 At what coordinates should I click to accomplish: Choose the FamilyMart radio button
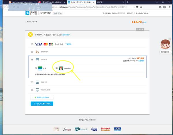[36, 68]
